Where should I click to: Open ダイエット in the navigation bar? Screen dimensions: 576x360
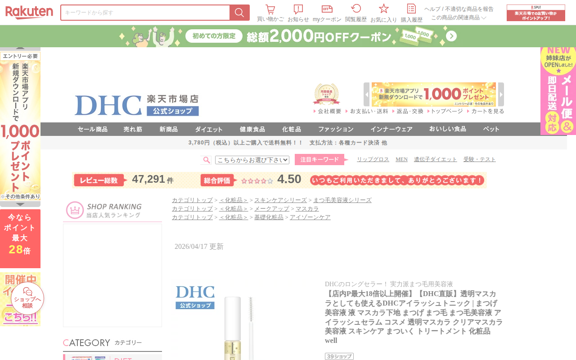click(x=209, y=129)
